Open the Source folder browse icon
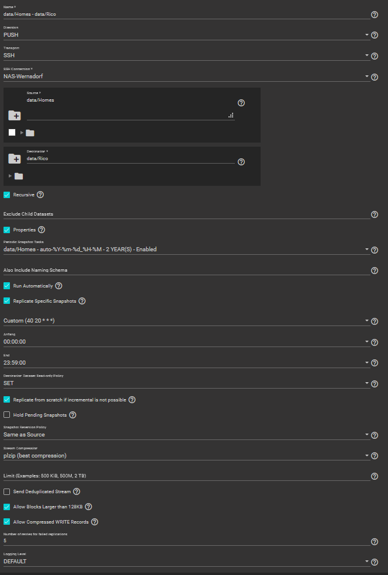The height and width of the screenshot is (575, 388). tap(15, 116)
